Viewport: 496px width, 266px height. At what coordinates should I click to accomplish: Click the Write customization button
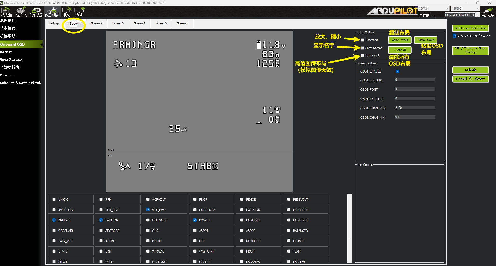point(470,28)
